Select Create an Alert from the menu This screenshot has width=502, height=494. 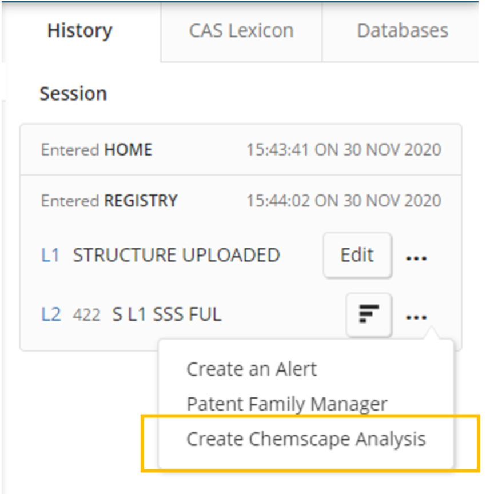pos(251,369)
